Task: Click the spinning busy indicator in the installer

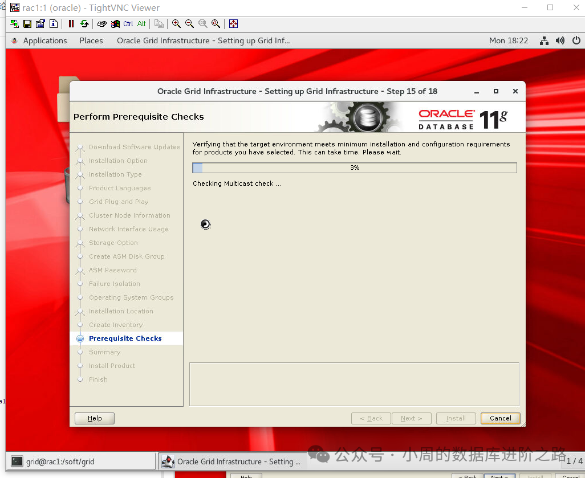Action: pos(205,224)
